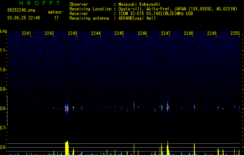Click the meteor echo just after 2248
The width and height of the screenshot is (244, 155).
click(x=194, y=107)
